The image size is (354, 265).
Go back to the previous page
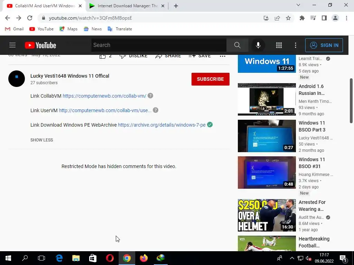[x=8, y=18]
